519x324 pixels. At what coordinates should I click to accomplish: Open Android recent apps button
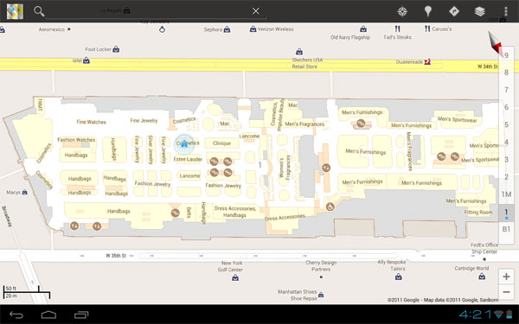pyautogui.click(x=81, y=314)
